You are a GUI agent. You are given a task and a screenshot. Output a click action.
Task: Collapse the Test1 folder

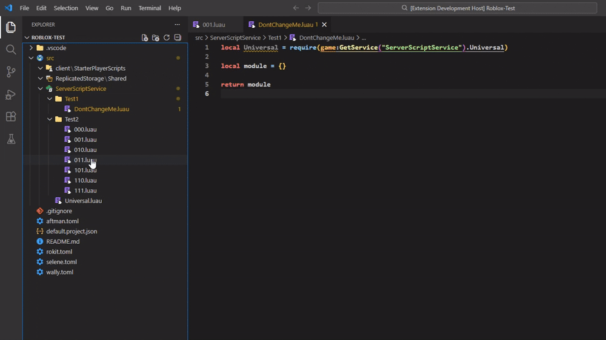coord(50,99)
